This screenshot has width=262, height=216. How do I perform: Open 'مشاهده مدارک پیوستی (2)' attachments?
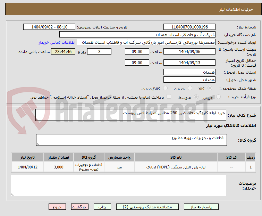(147, 207)
